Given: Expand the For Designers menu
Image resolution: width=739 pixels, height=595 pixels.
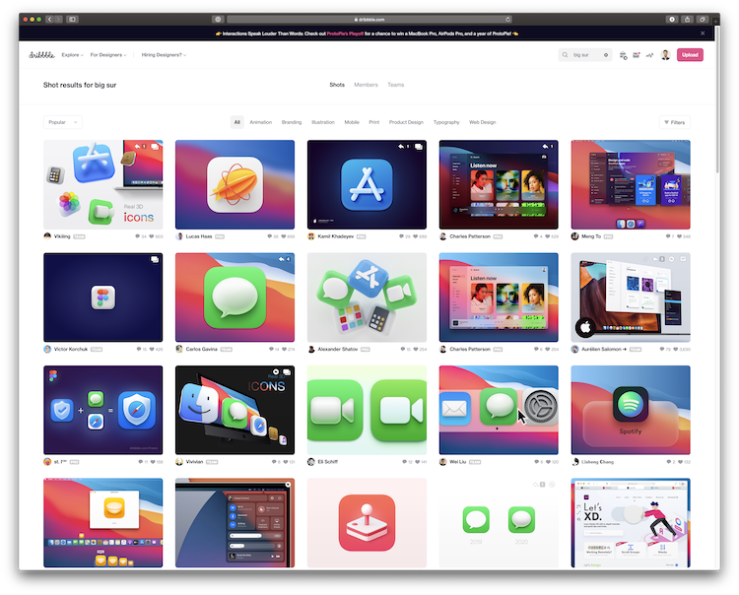Looking at the screenshot, I should tap(108, 55).
